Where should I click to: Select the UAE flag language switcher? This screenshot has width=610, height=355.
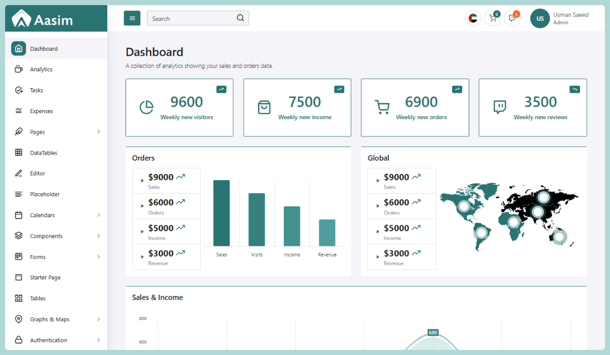[472, 18]
